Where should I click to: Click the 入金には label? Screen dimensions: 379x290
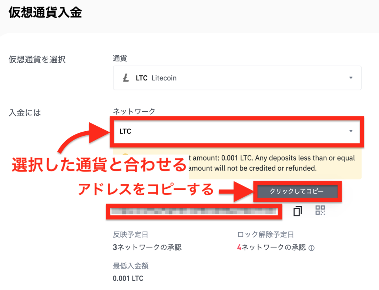coord(25,113)
